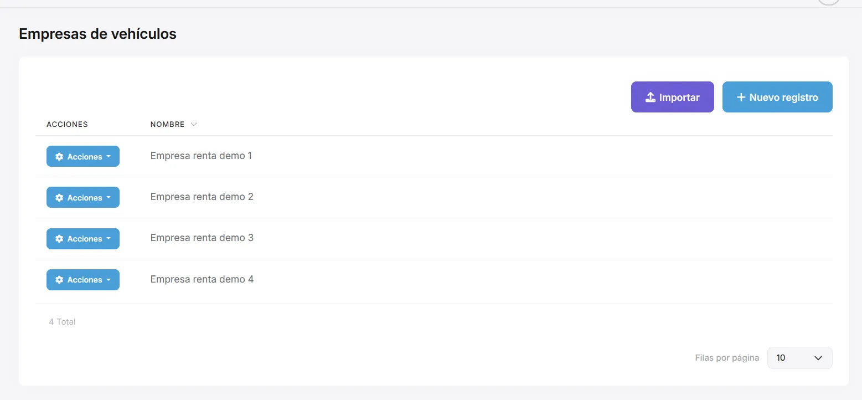This screenshot has height=400, width=862.
Task: Open the Filas por página selector
Action: click(x=799, y=358)
